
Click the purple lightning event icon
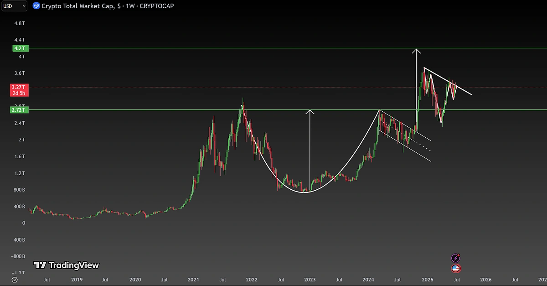tap(455, 258)
